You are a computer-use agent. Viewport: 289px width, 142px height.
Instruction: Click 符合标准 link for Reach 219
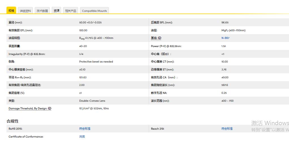227,129
